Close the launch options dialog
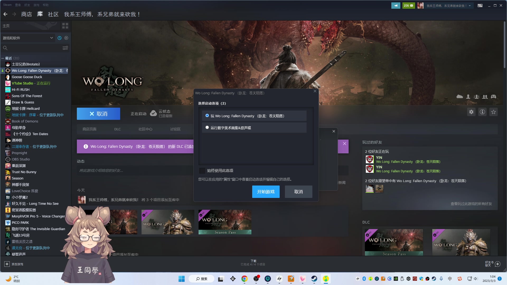 [315, 91]
